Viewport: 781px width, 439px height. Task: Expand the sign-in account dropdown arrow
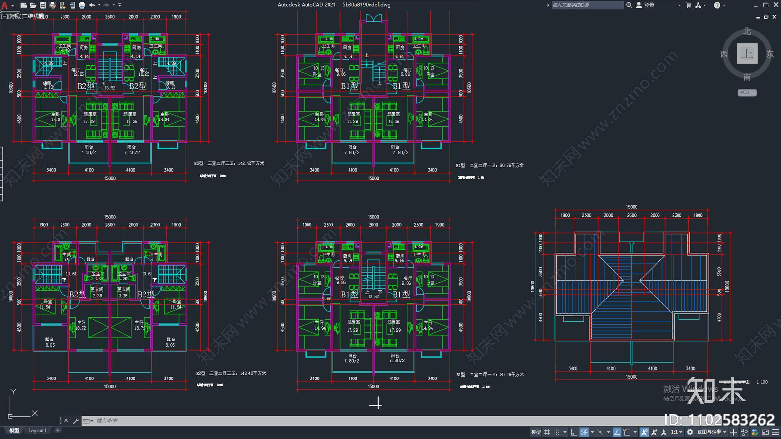679,5
